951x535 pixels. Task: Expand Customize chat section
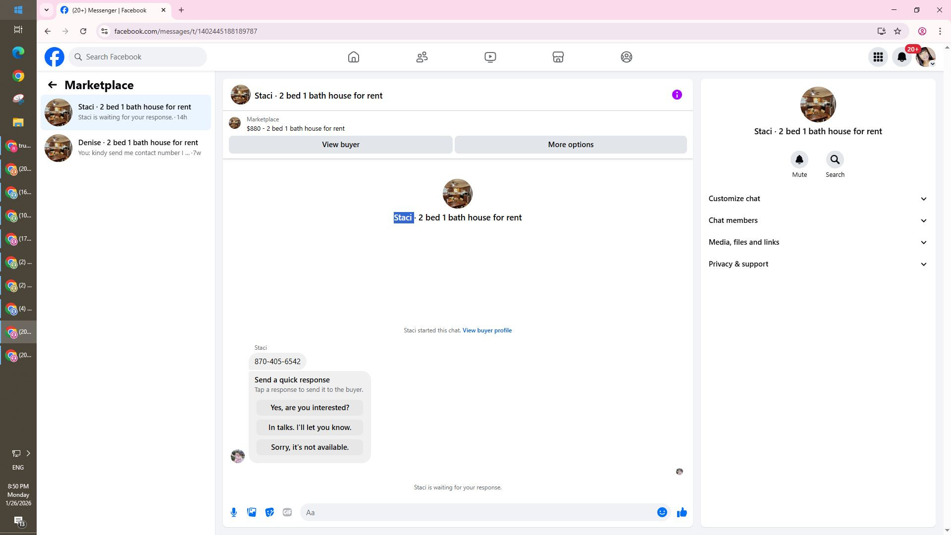point(818,199)
